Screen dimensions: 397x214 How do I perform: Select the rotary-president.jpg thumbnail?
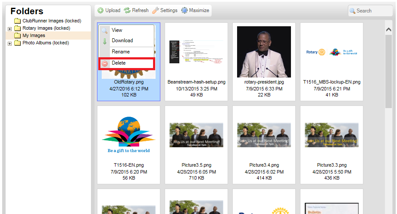pyautogui.click(x=264, y=52)
